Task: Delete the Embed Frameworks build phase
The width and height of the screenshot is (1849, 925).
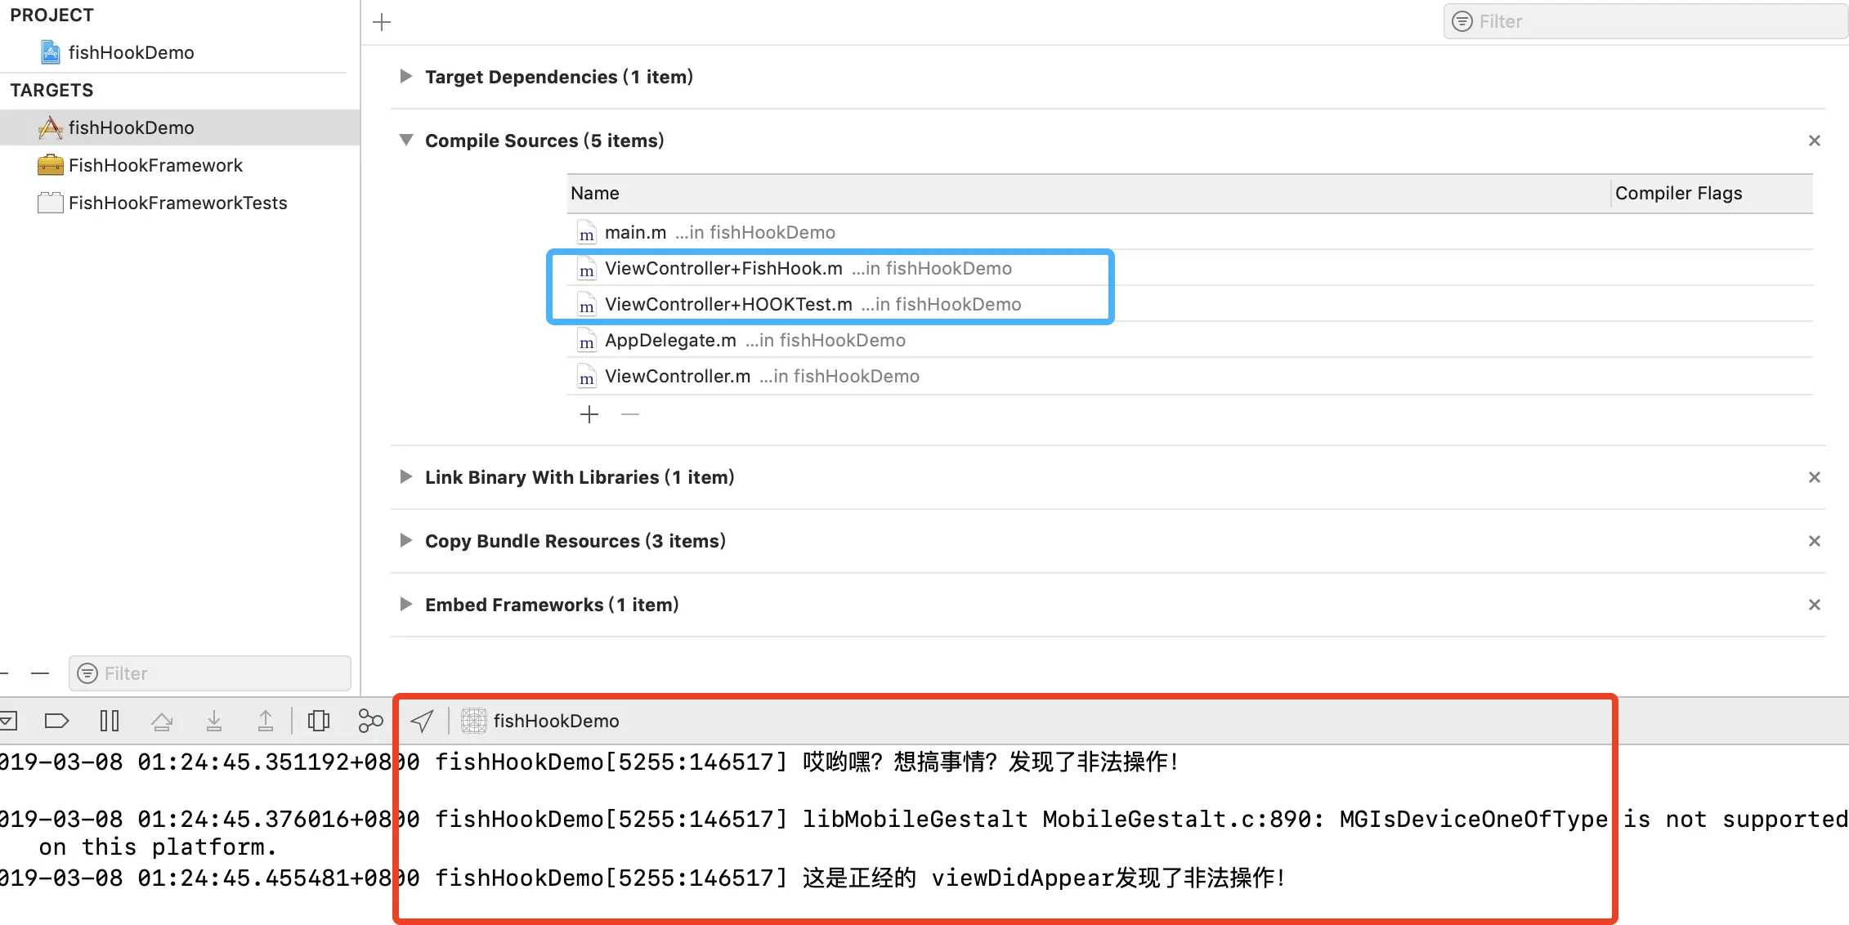Action: 1814,605
